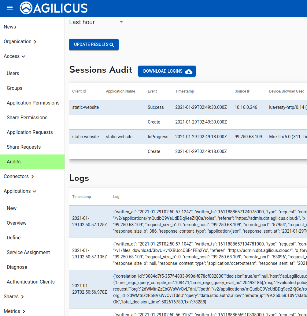Image resolution: width=307 pixels, height=316 pixels.
Task: Expand the Connectors menu section
Action: click(x=19, y=177)
